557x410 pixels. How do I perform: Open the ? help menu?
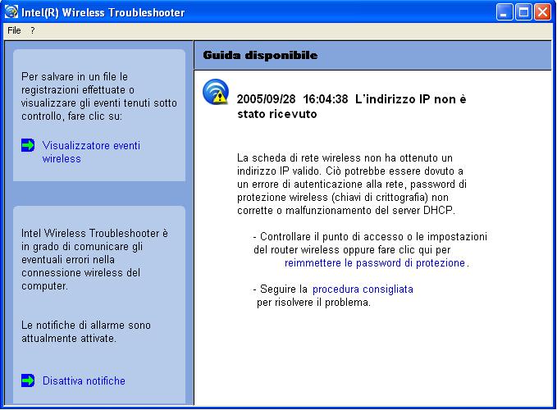32,30
